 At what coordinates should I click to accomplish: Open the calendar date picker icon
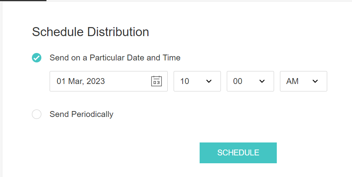pyautogui.click(x=156, y=81)
